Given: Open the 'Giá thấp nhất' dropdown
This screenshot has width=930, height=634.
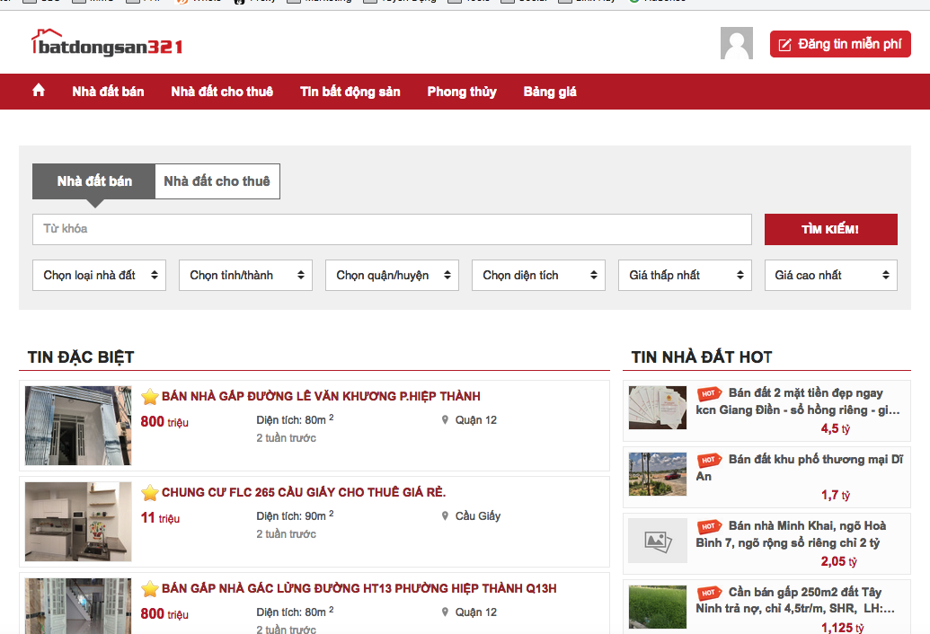Looking at the screenshot, I should pos(685,275).
